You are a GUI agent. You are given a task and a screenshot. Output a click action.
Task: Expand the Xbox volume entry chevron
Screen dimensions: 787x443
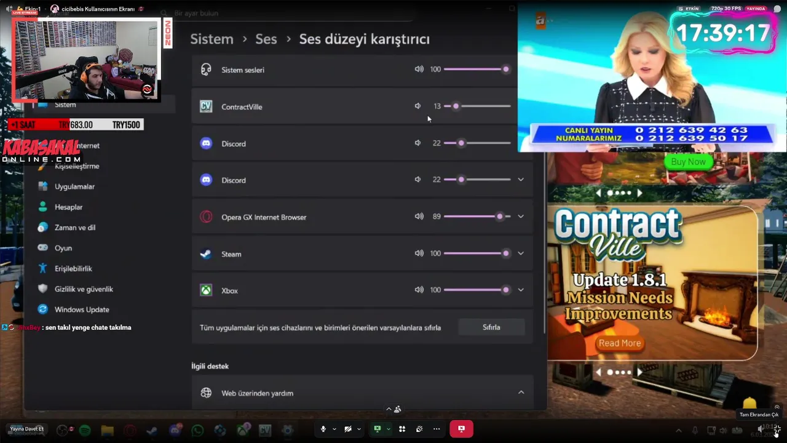521,290
